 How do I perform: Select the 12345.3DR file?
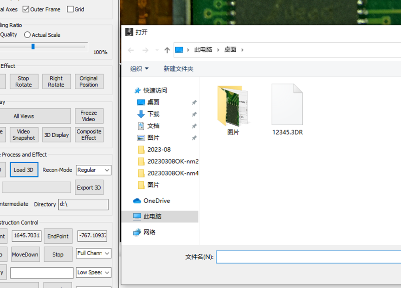pos(288,110)
